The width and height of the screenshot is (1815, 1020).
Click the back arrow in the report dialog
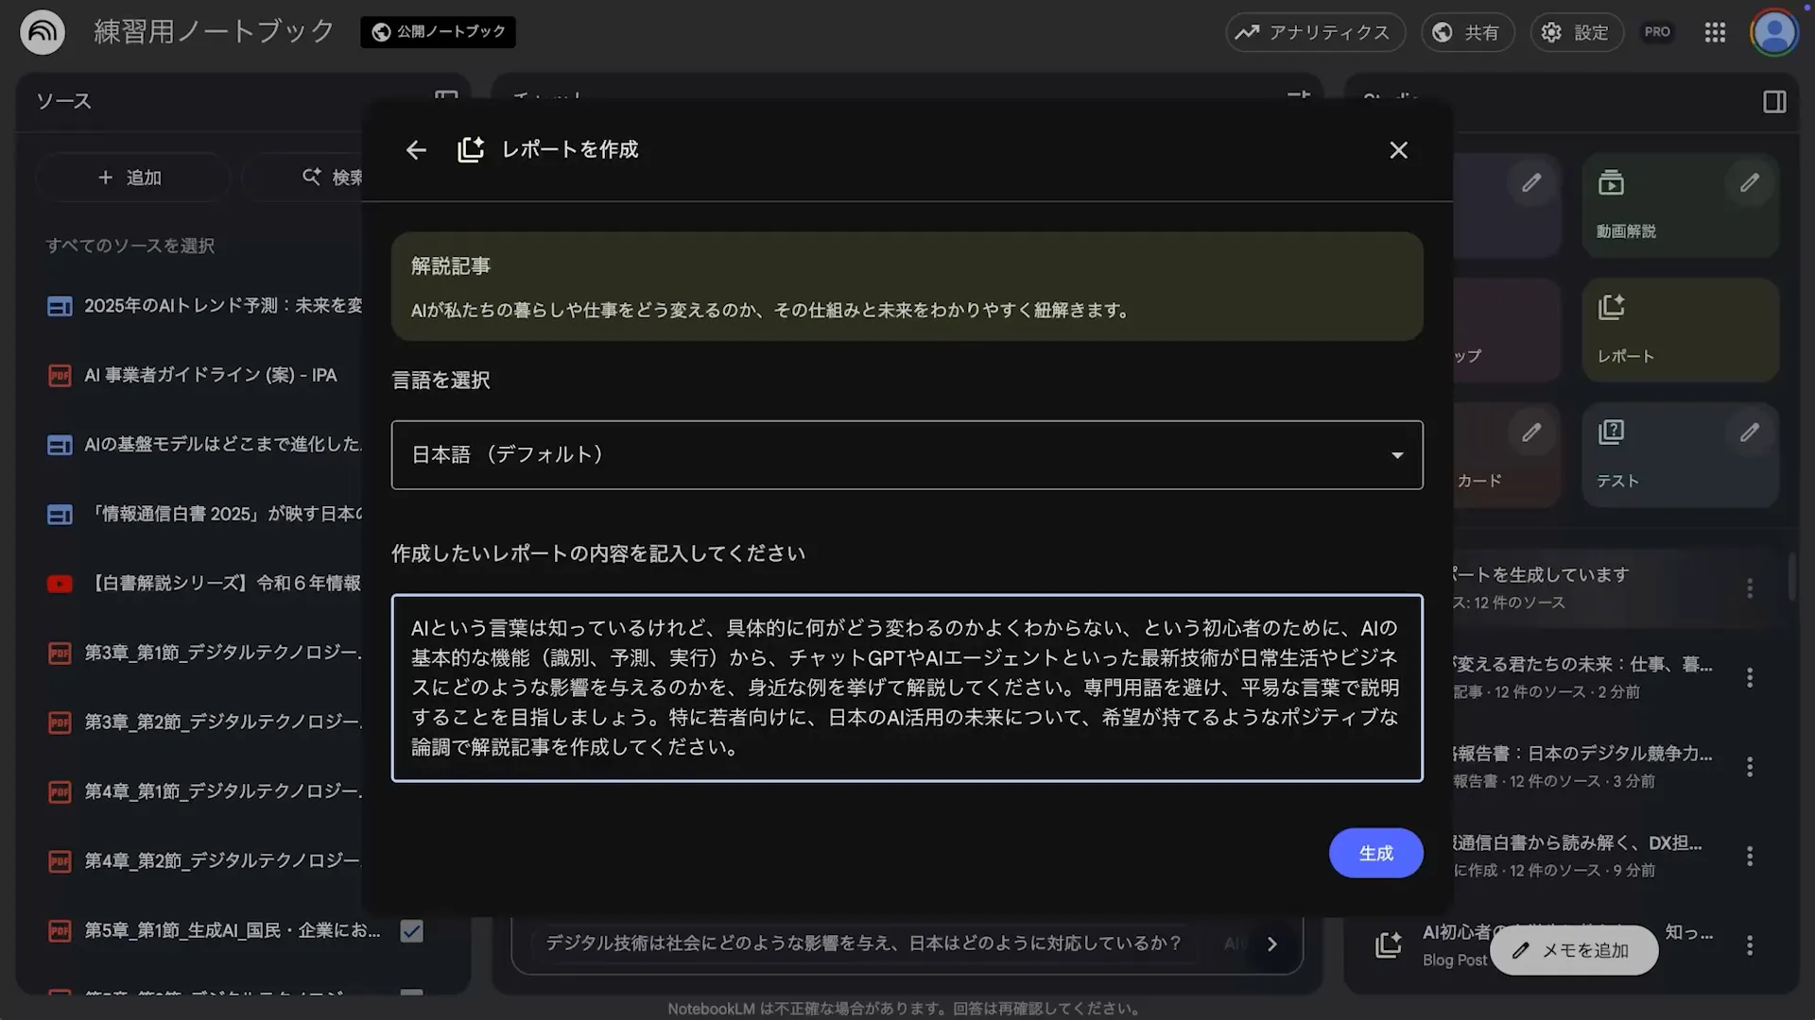click(416, 150)
